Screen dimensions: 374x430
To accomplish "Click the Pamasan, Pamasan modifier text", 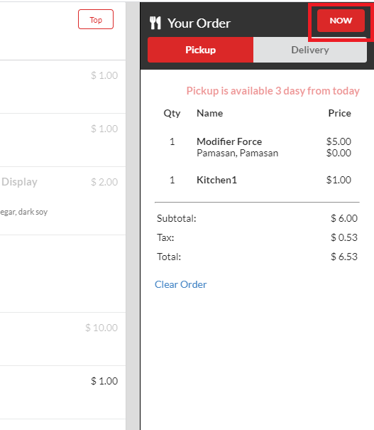I will click(237, 153).
